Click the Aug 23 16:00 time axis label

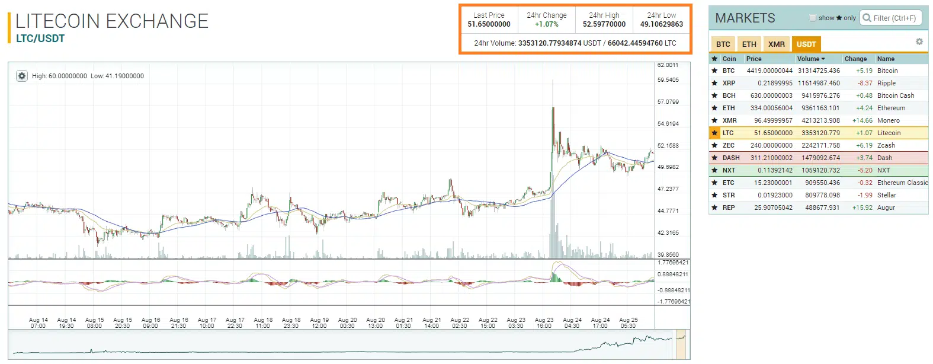point(544,323)
